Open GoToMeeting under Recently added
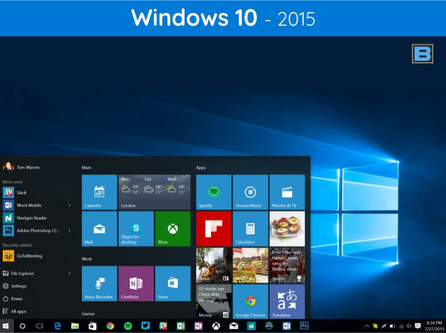 click(36, 256)
